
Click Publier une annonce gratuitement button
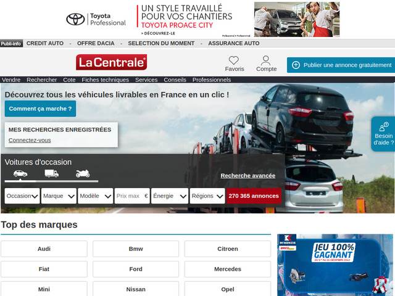tap(341, 65)
